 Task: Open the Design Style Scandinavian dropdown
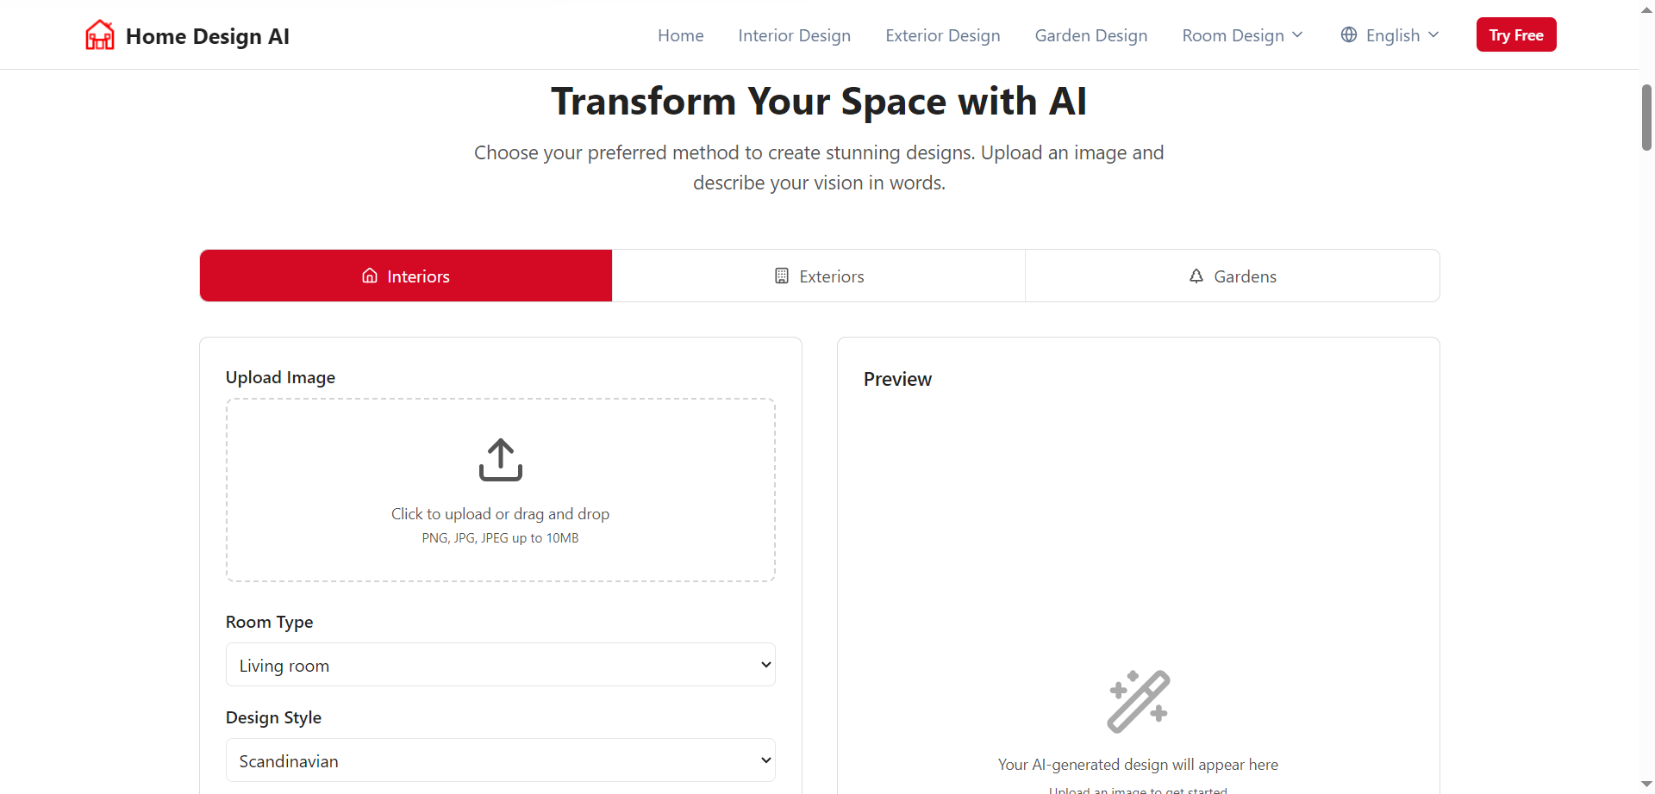click(501, 760)
